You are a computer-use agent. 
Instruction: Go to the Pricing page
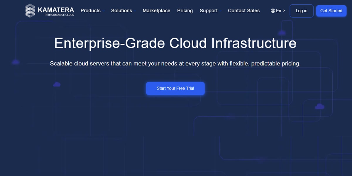tap(185, 11)
